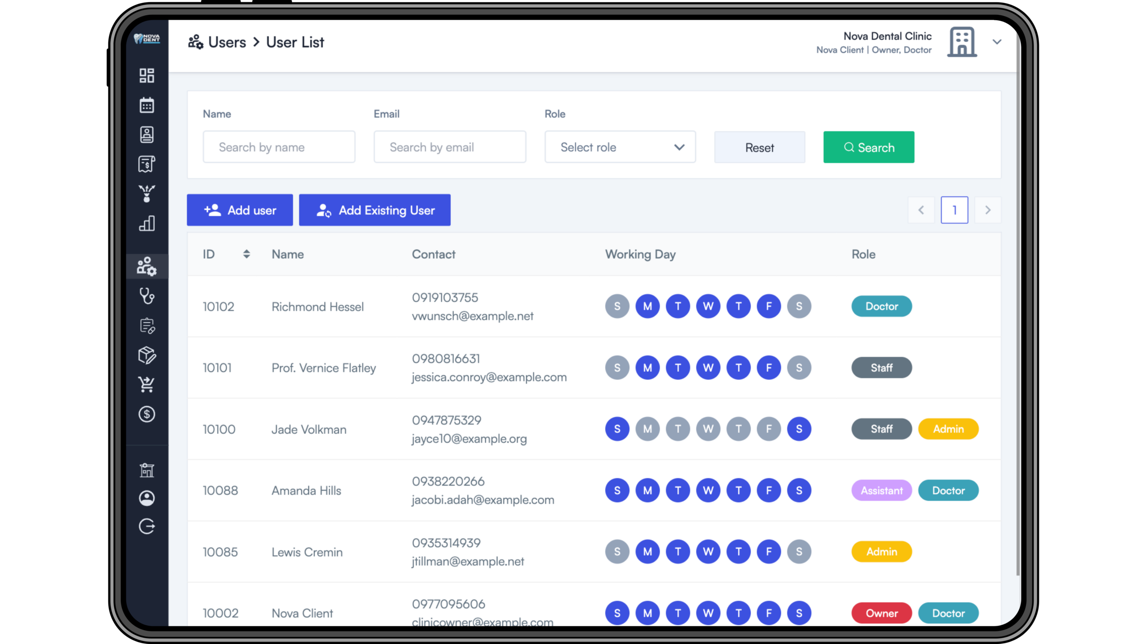
Task: Expand the Nova Dental Clinic account chevron
Action: 997,42
